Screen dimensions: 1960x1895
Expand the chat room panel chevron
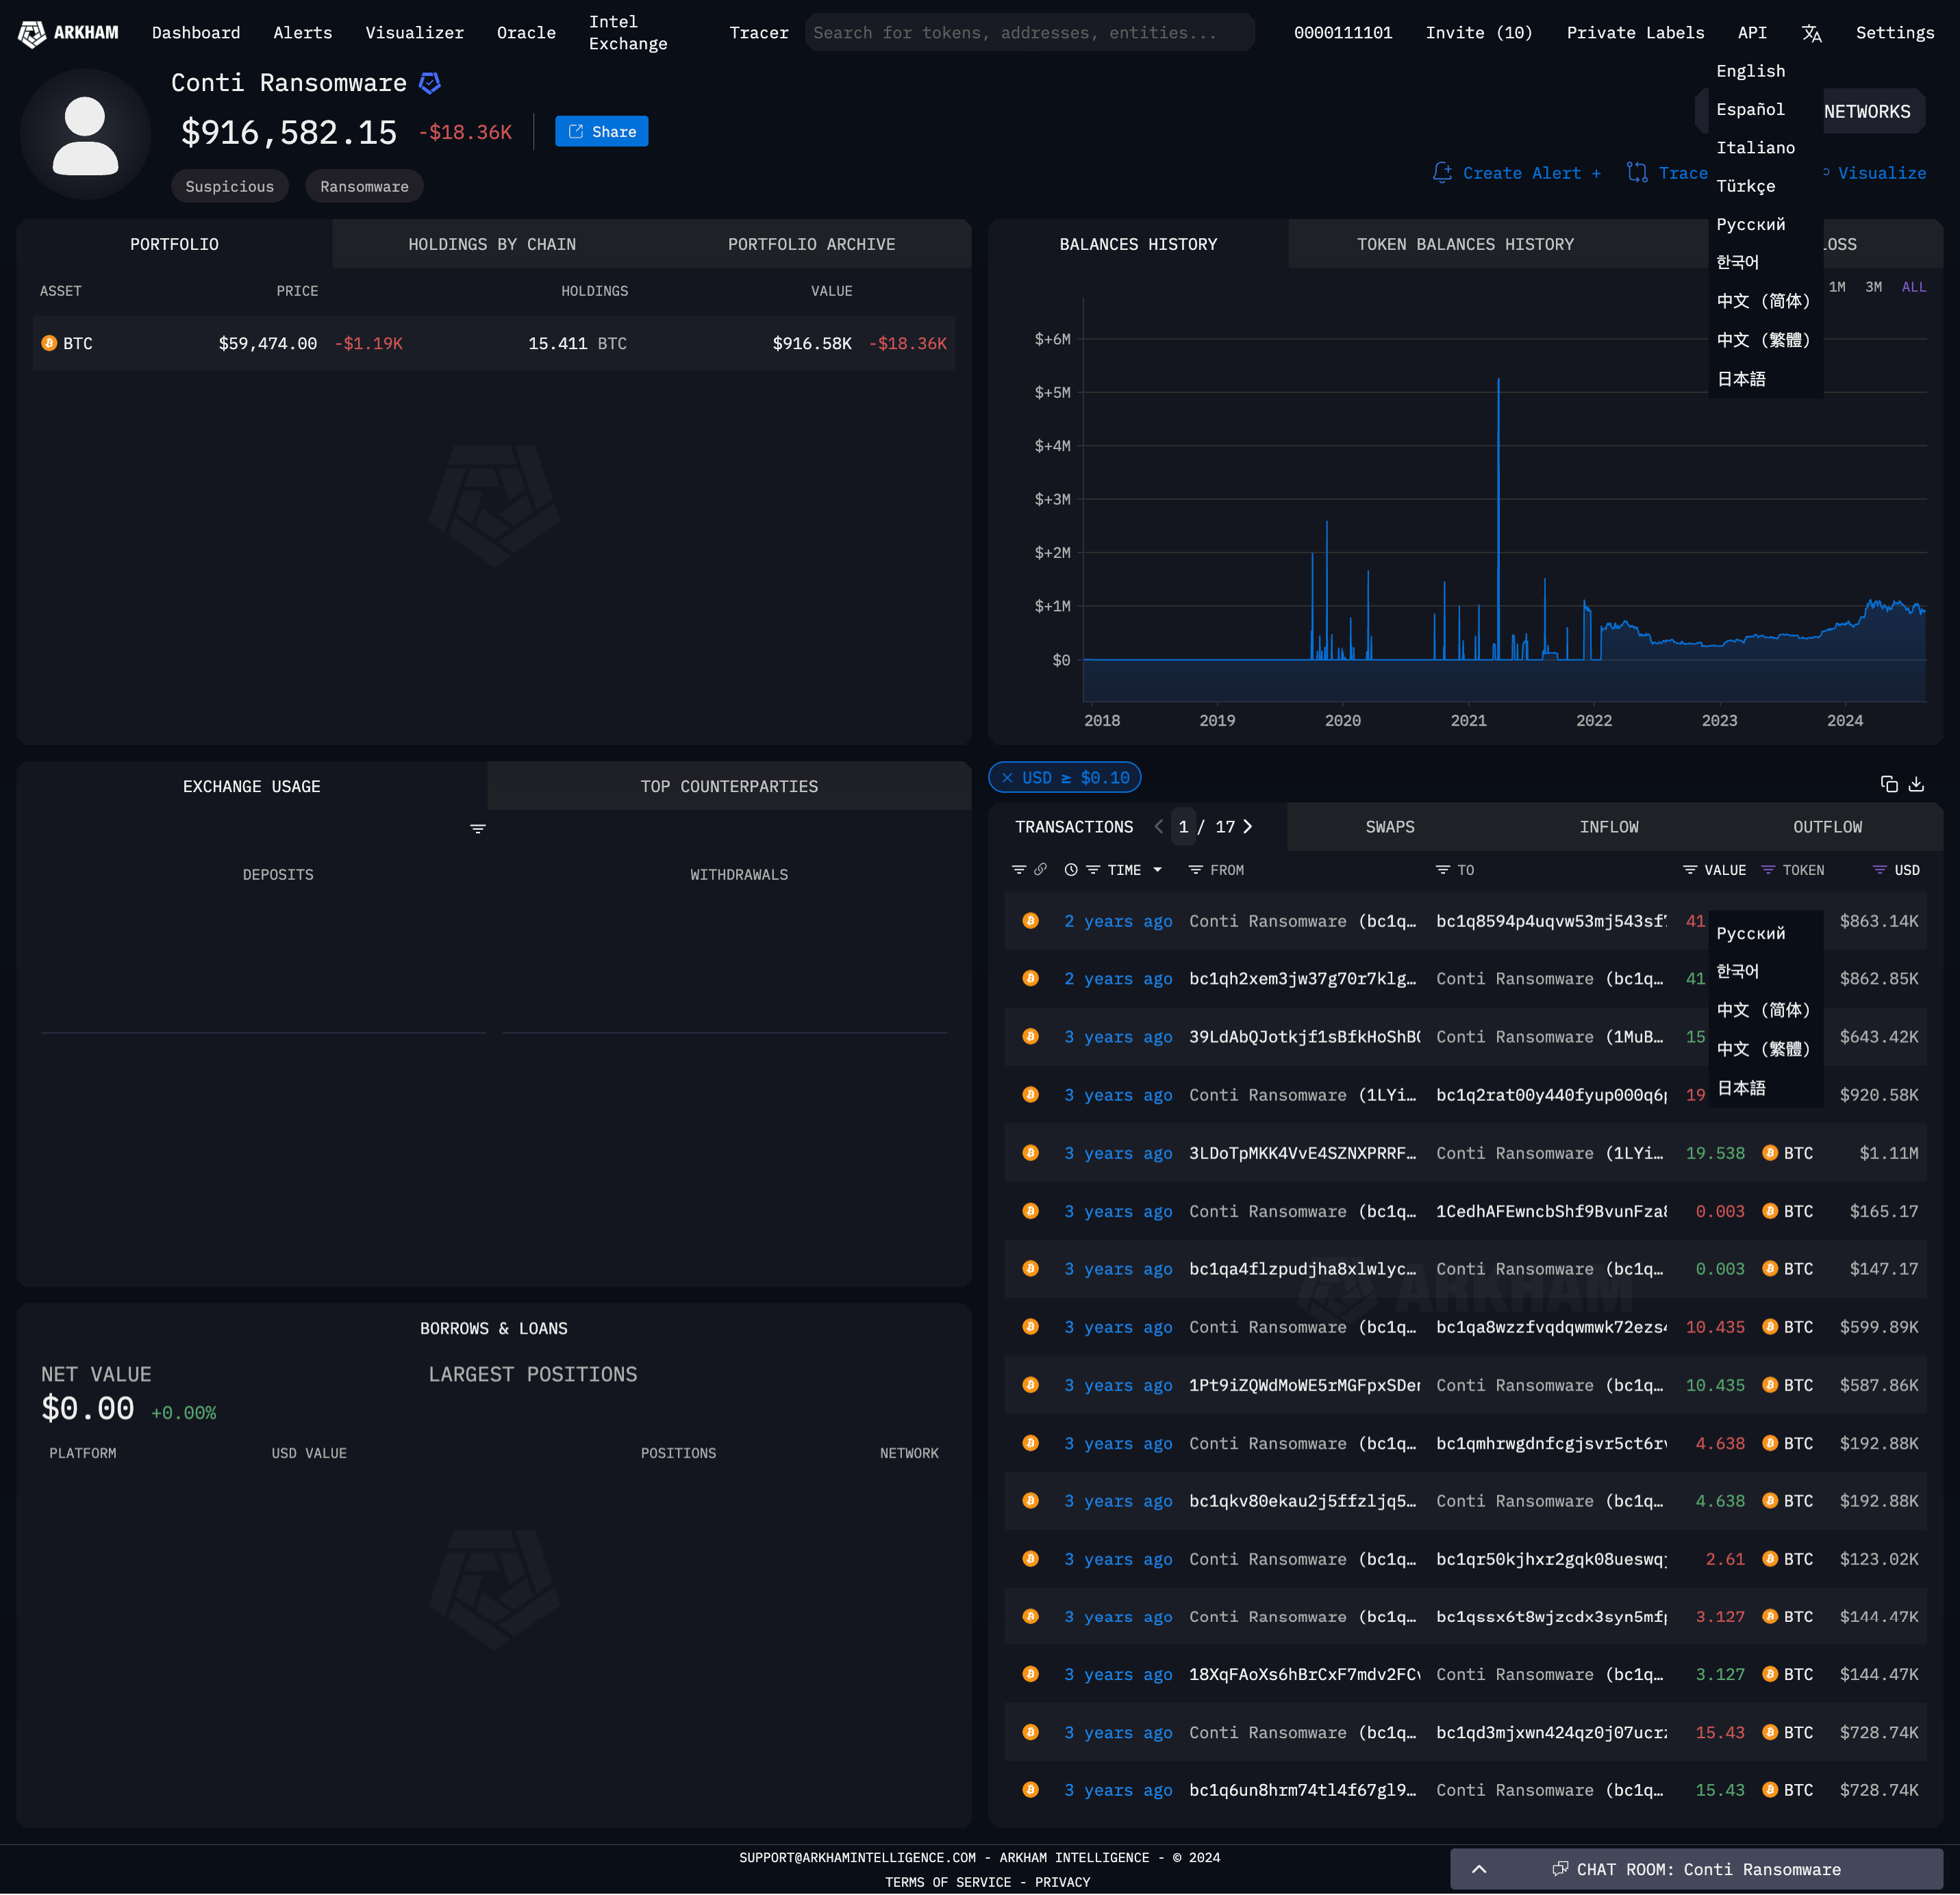pos(1479,1869)
